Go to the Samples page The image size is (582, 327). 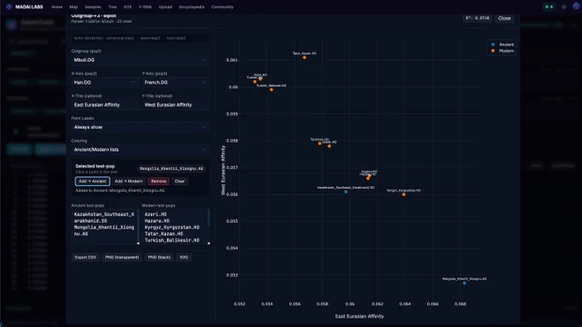click(x=92, y=7)
